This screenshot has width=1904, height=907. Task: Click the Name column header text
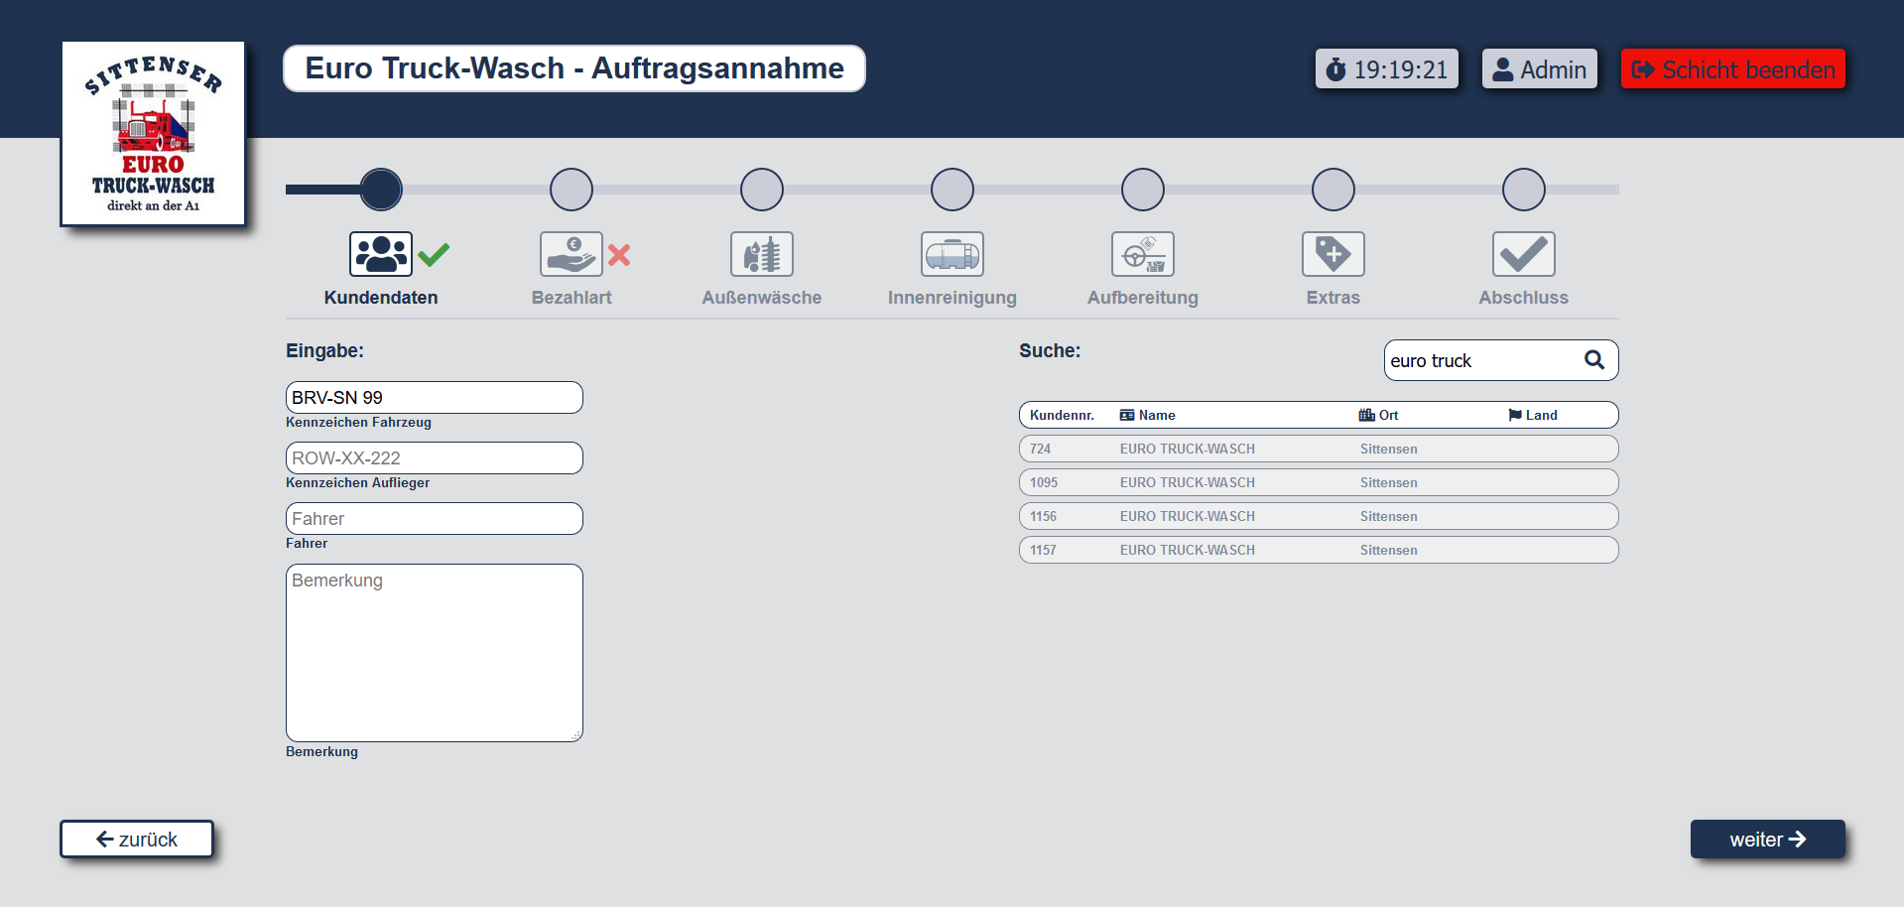[x=1157, y=415]
